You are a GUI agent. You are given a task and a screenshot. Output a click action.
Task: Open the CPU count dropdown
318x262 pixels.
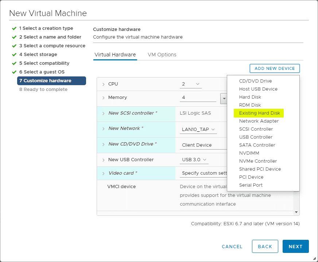[x=191, y=84]
